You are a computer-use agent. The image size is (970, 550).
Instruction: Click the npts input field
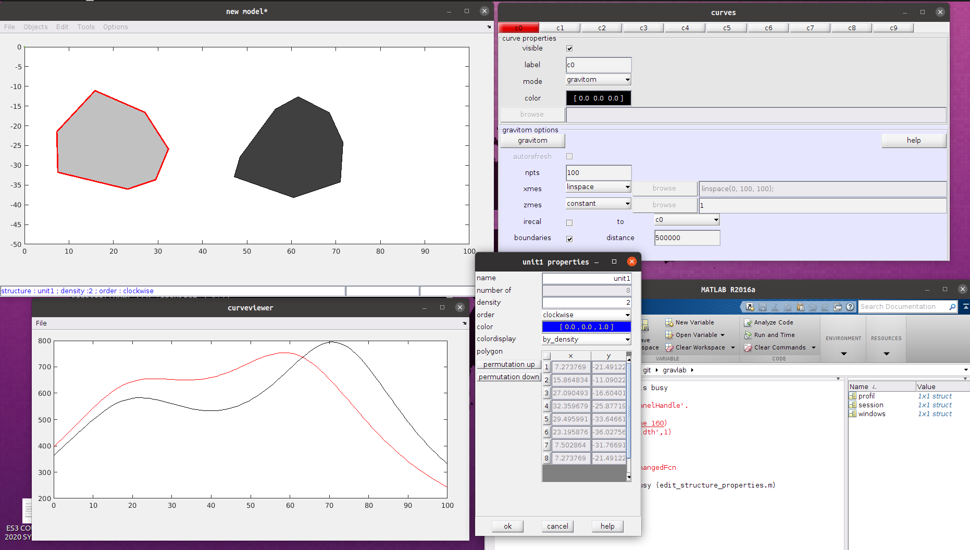[599, 173]
